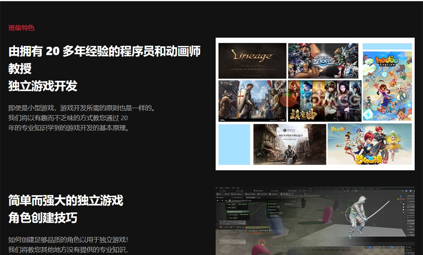Select the line 年的专业知识学到的游戏开发的基本原理。

[69, 128]
